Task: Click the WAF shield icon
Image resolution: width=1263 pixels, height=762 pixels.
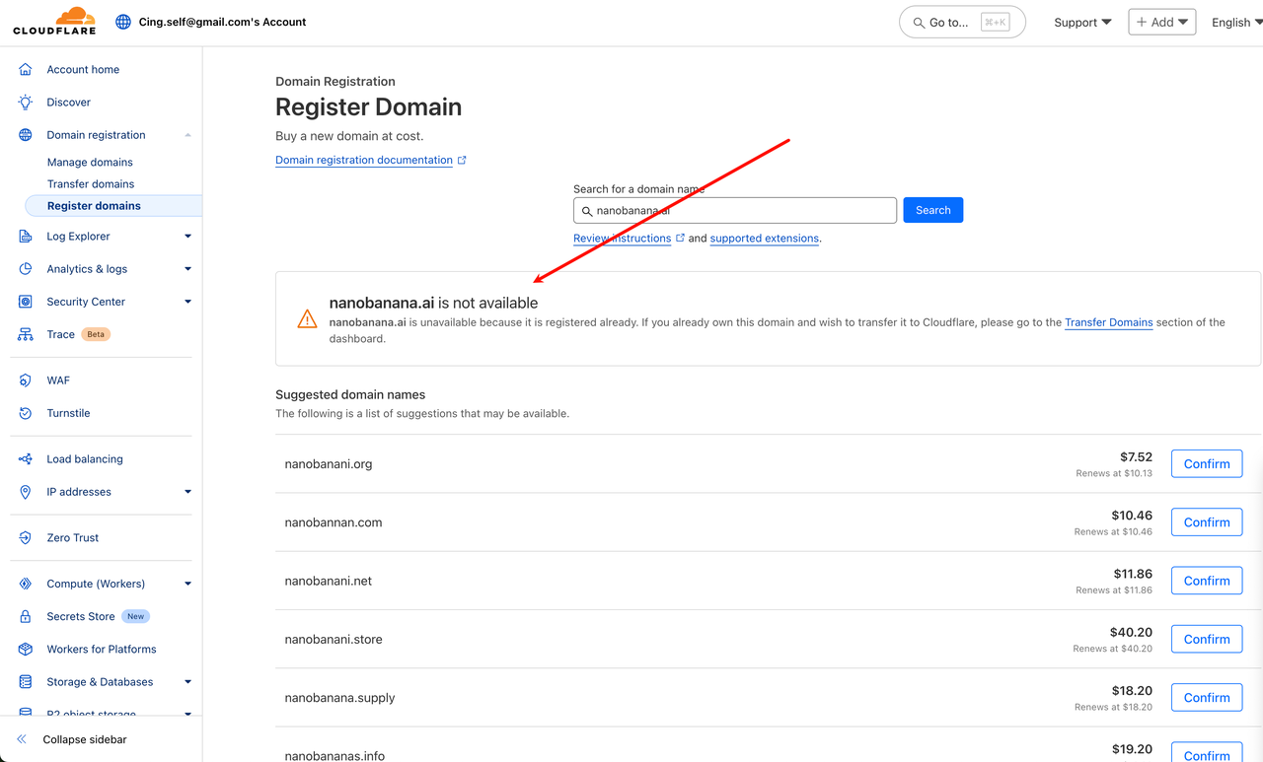Action: tap(26, 381)
